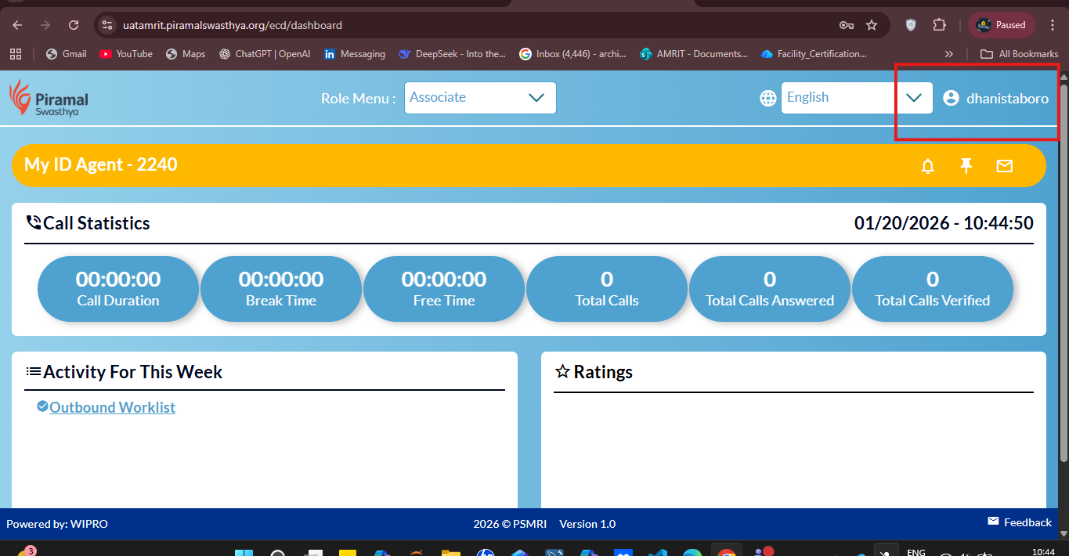The width and height of the screenshot is (1069, 556).
Task: Click the page vertical scrollbar
Action: coord(1064,266)
